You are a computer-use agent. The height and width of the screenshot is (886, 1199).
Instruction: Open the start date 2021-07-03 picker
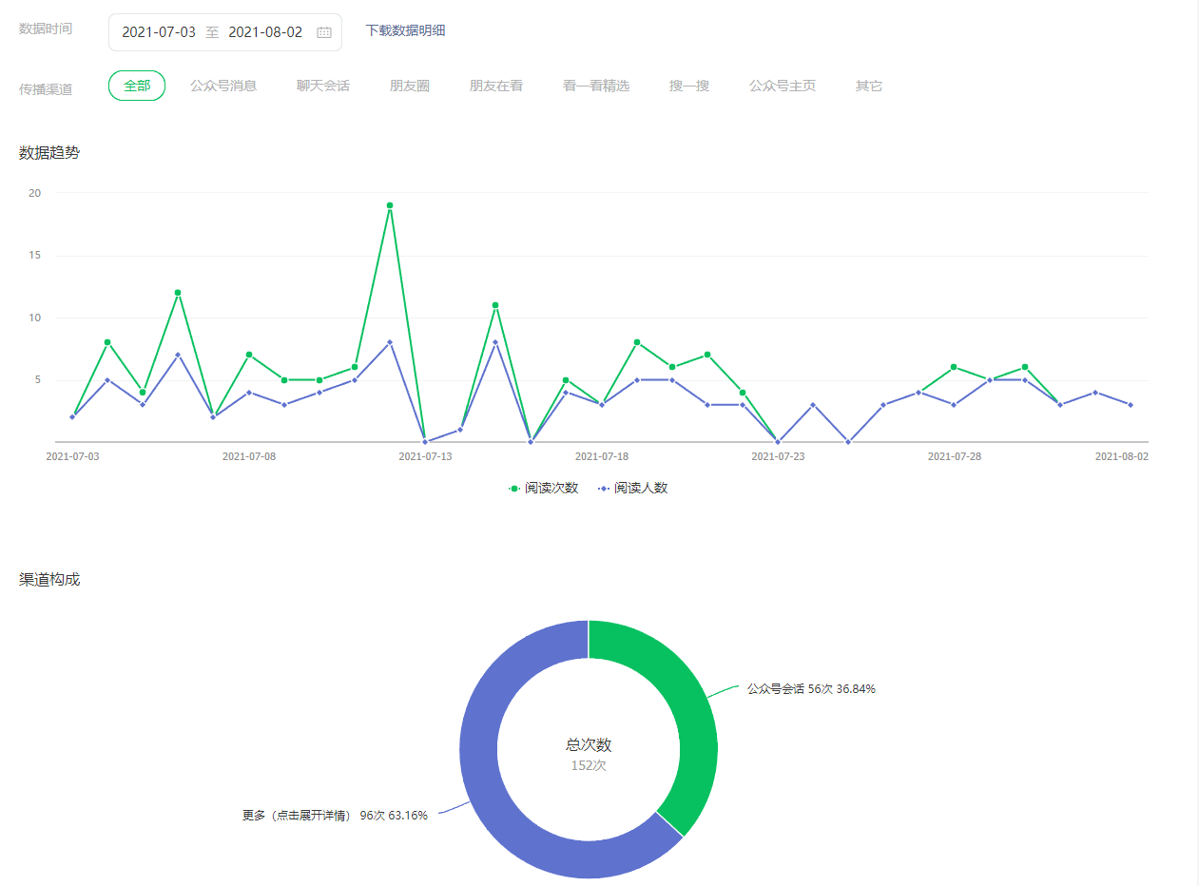(x=159, y=32)
